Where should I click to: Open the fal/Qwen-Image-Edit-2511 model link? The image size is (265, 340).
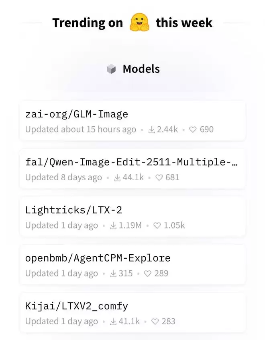pyautogui.click(x=131, y=162)
